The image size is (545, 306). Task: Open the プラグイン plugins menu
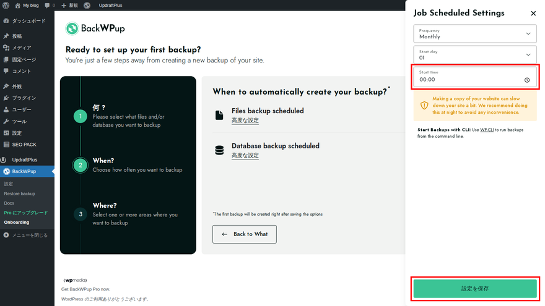pyautogui.click(x=27, y=98)
